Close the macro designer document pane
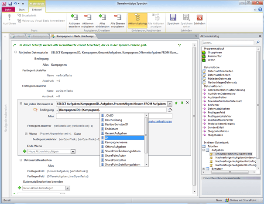The width and height of the screenshot is (264, 204). (196, 36)
